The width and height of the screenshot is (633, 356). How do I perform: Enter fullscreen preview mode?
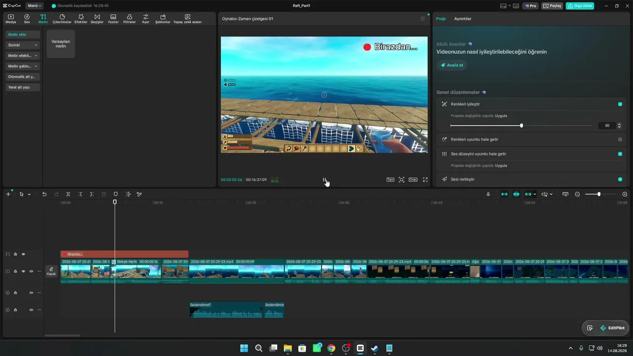click(425, 179)
